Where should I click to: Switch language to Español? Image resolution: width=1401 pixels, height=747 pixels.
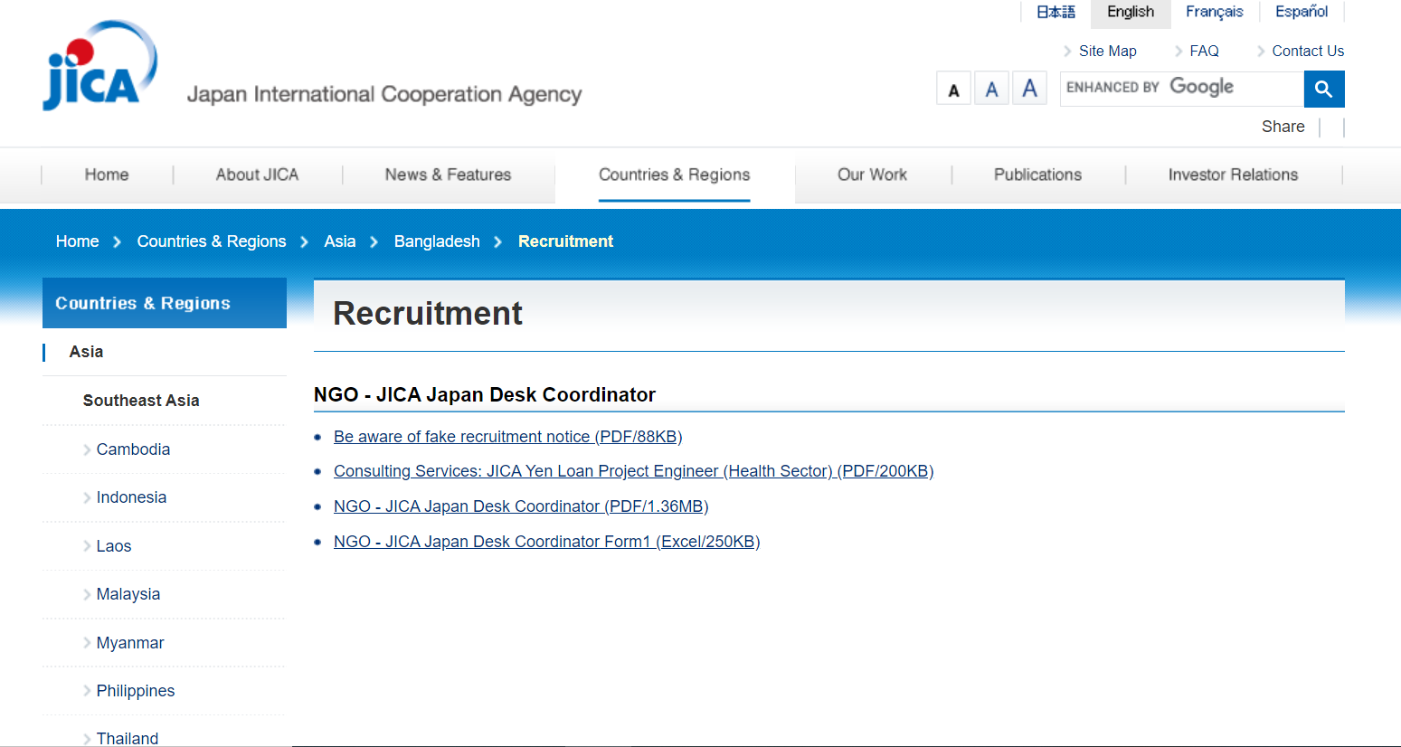(x=1302, y=12)
